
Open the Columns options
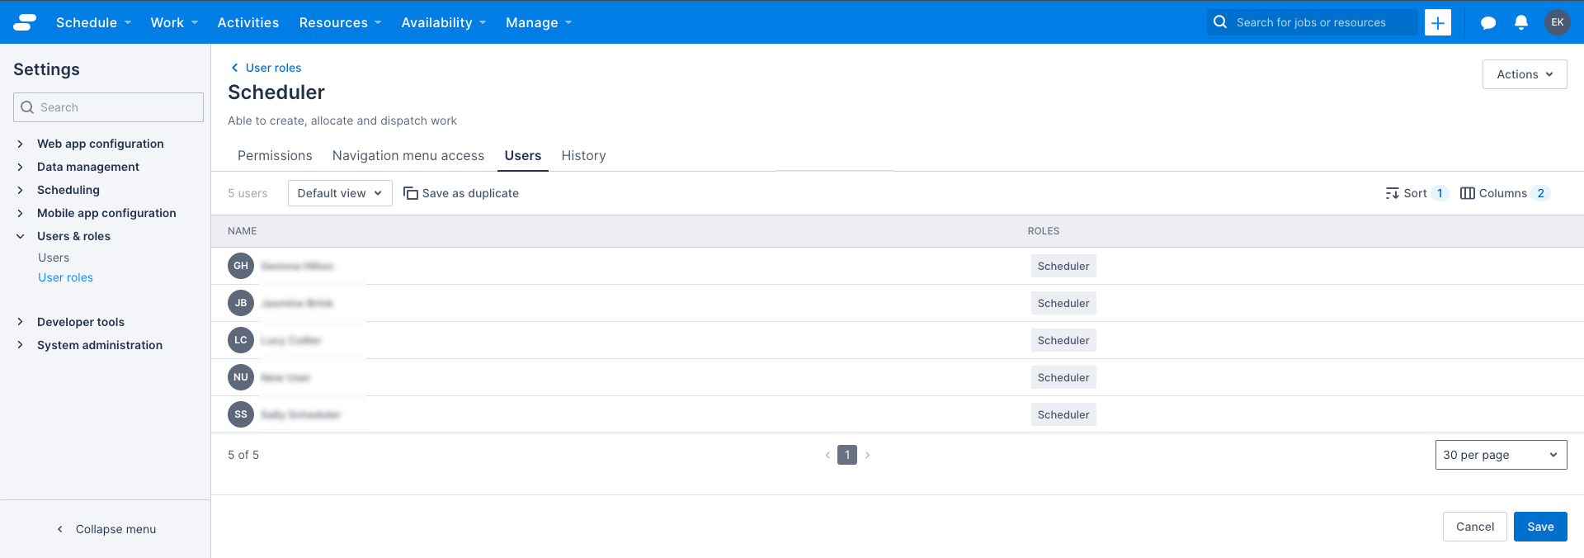(x=1505, y=193)
